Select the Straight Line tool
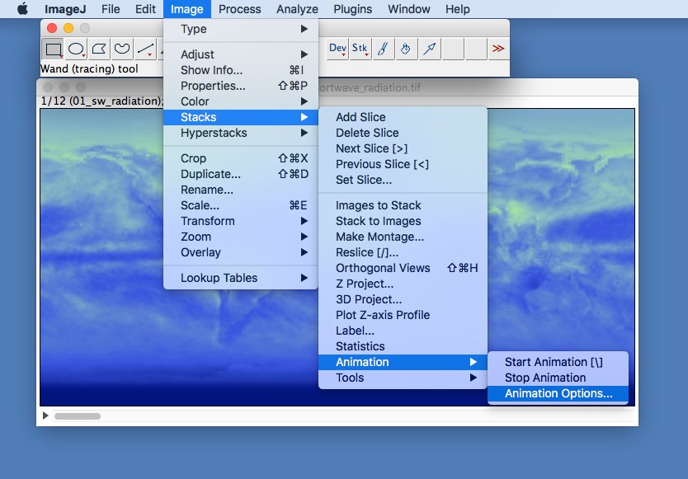688x479 pixels. 145,49
